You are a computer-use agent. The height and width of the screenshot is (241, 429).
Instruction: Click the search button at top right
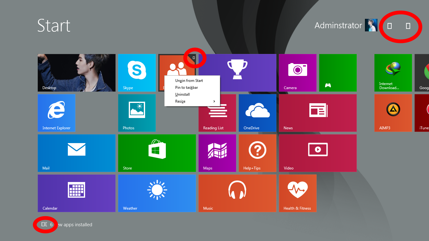(408, 26)
